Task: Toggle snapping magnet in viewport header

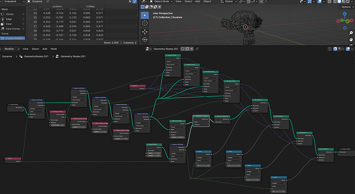Action: tap(250, 2)
